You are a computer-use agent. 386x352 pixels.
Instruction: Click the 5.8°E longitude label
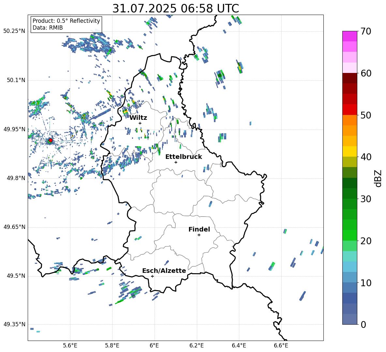coord(112,345)
